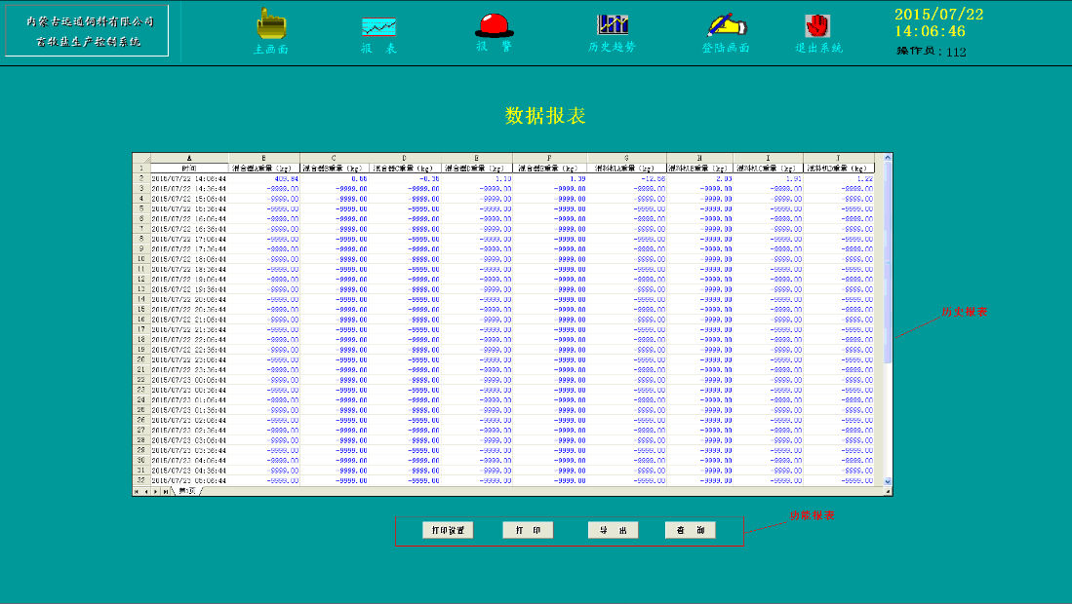This screenshot has width=1072, height=604.
Task: Go to next sheet with navigation arrow
Action: pos(156,491)
